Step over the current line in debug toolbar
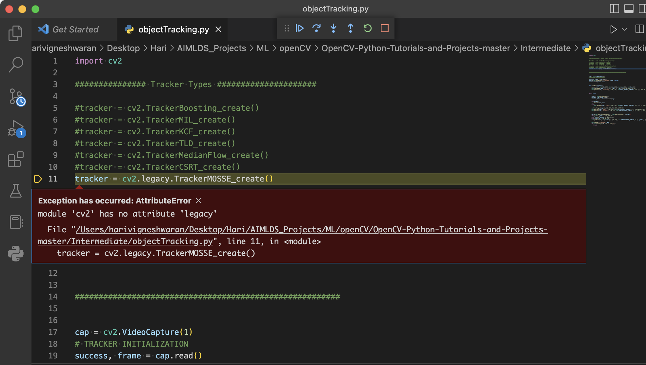The height and width of the screenshot is (365, 646). (316, 28)
